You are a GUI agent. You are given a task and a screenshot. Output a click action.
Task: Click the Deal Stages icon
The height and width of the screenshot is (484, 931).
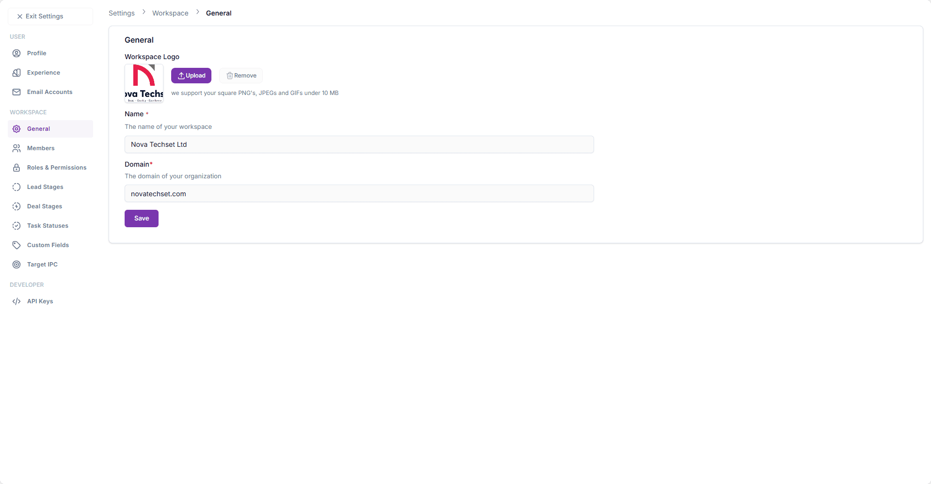tap(16, 206)
